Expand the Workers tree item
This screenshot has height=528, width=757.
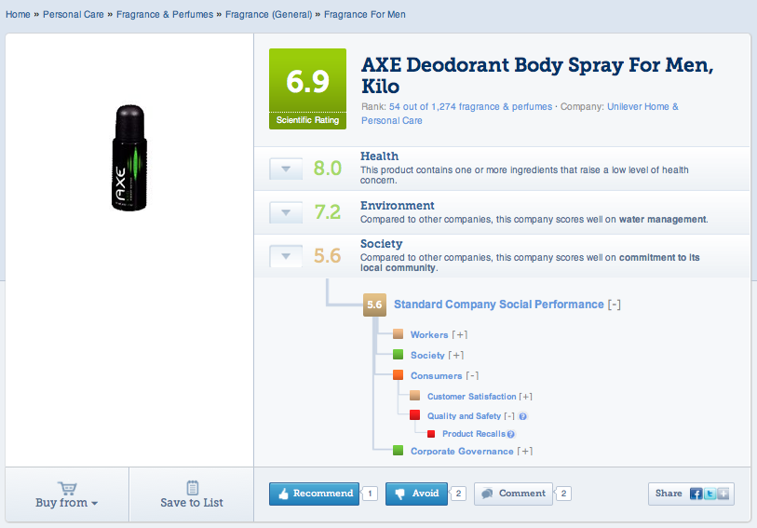[458, 335]
